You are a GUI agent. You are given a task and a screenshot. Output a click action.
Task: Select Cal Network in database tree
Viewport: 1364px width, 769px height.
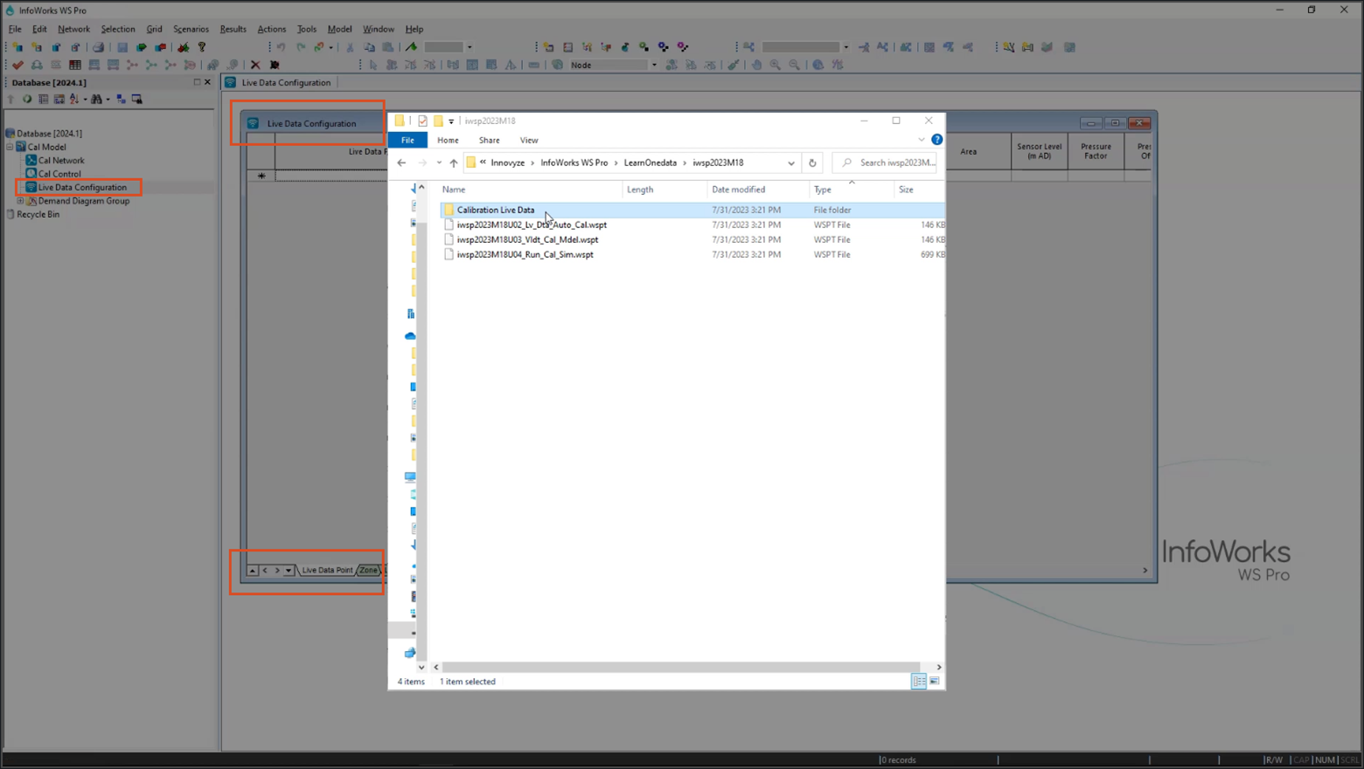61,160
